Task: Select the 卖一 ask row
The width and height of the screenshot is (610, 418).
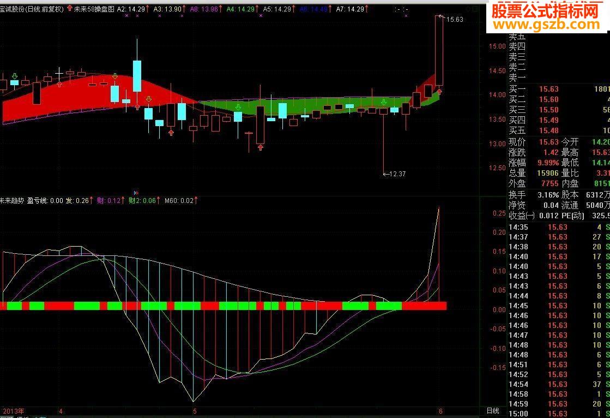Action: point(559,78)
